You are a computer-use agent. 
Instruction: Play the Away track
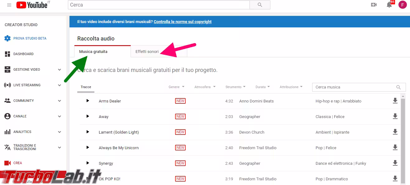(88, 116)
